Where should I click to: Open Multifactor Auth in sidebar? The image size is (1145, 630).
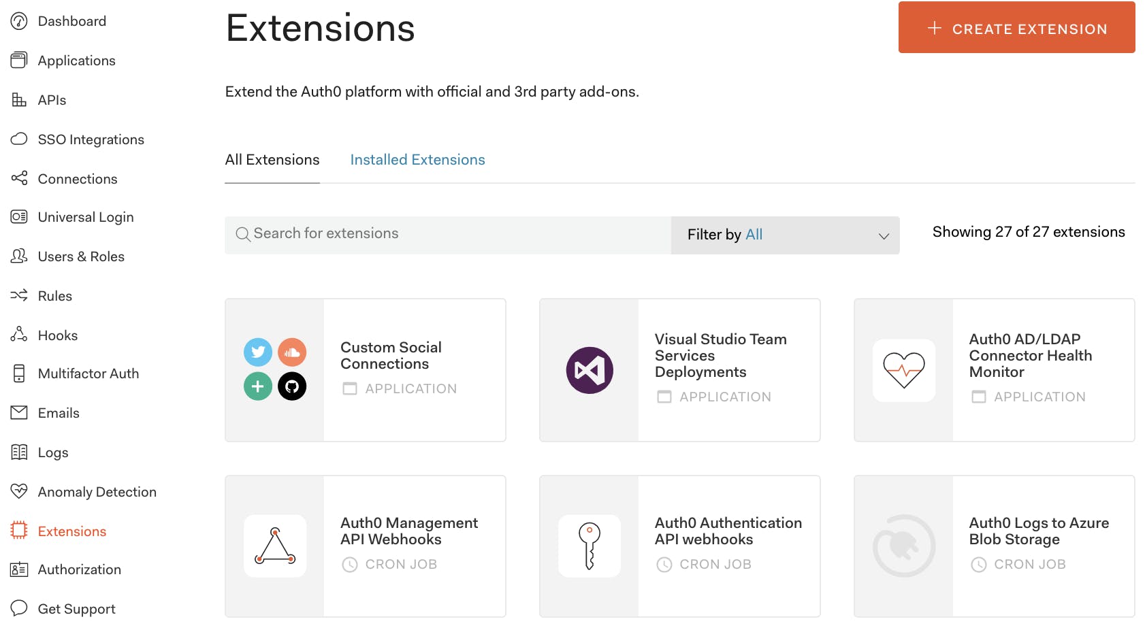pyautogui.click(x=88, y=374)
